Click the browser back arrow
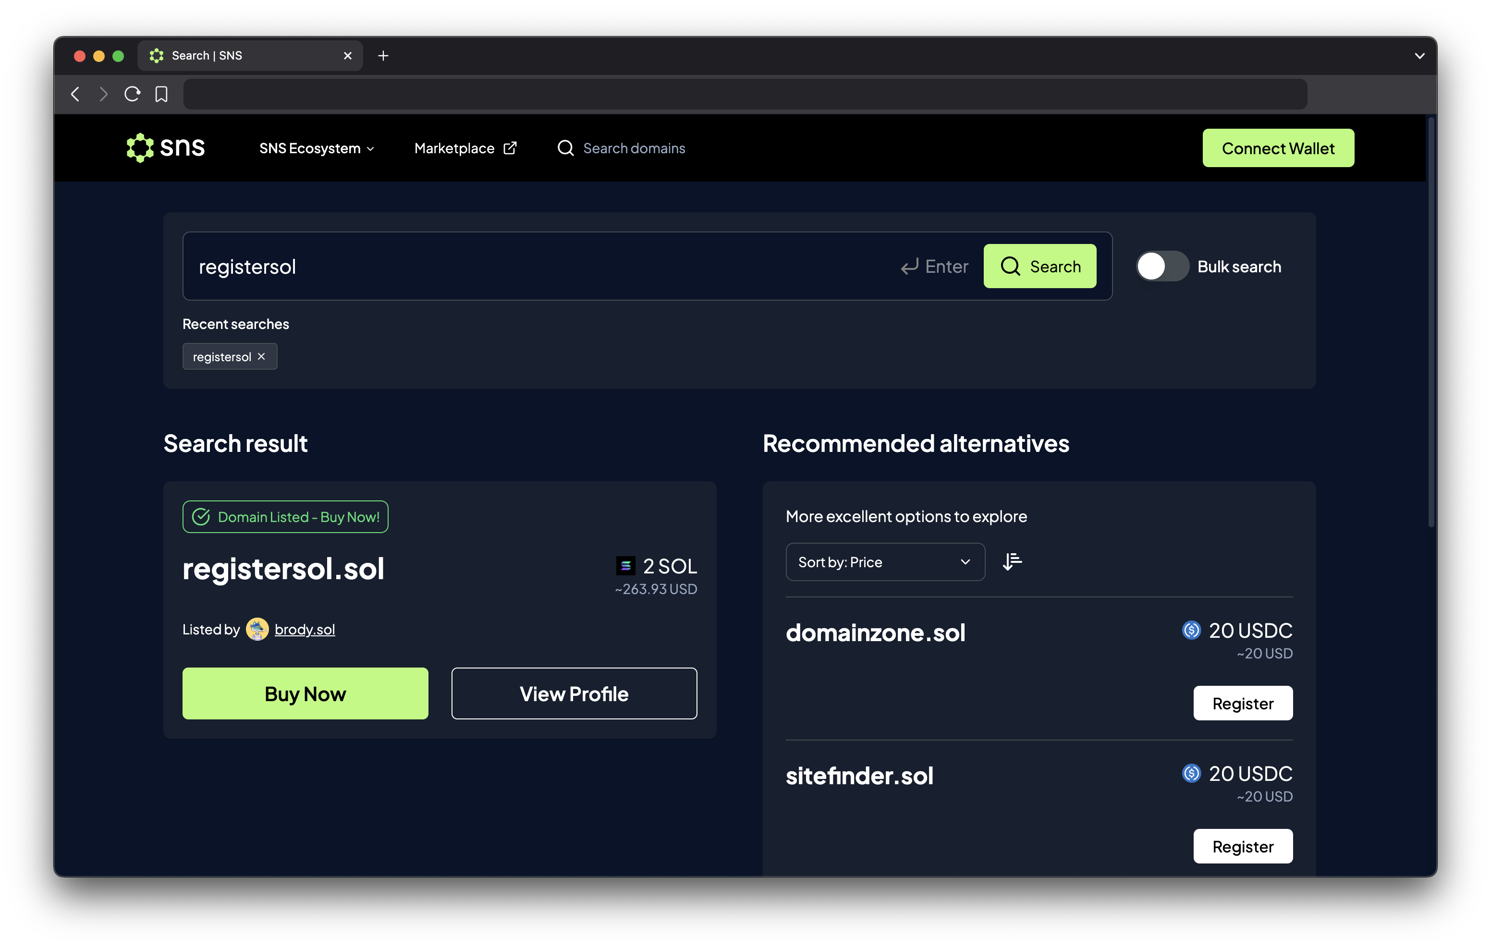This screenshot has height=948, width=1491. pos(75,94)
